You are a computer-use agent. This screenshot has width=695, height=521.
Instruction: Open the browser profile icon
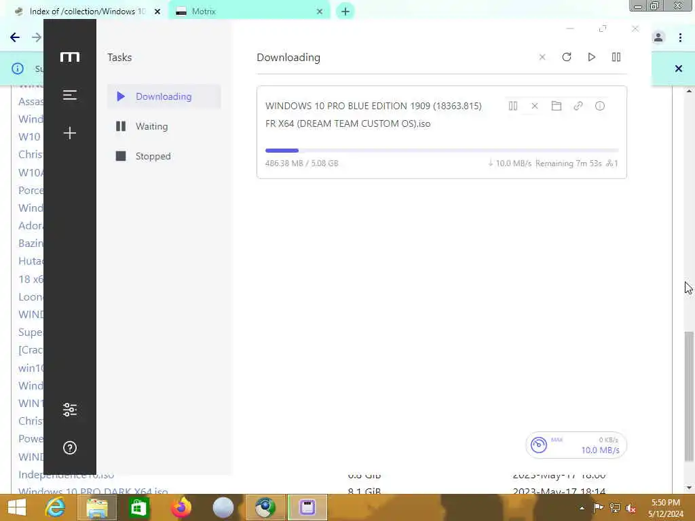tap(658, 38)
